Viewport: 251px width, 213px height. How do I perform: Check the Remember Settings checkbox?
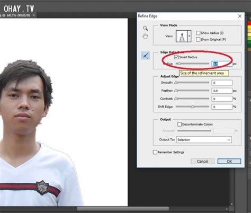pos(155,152)
